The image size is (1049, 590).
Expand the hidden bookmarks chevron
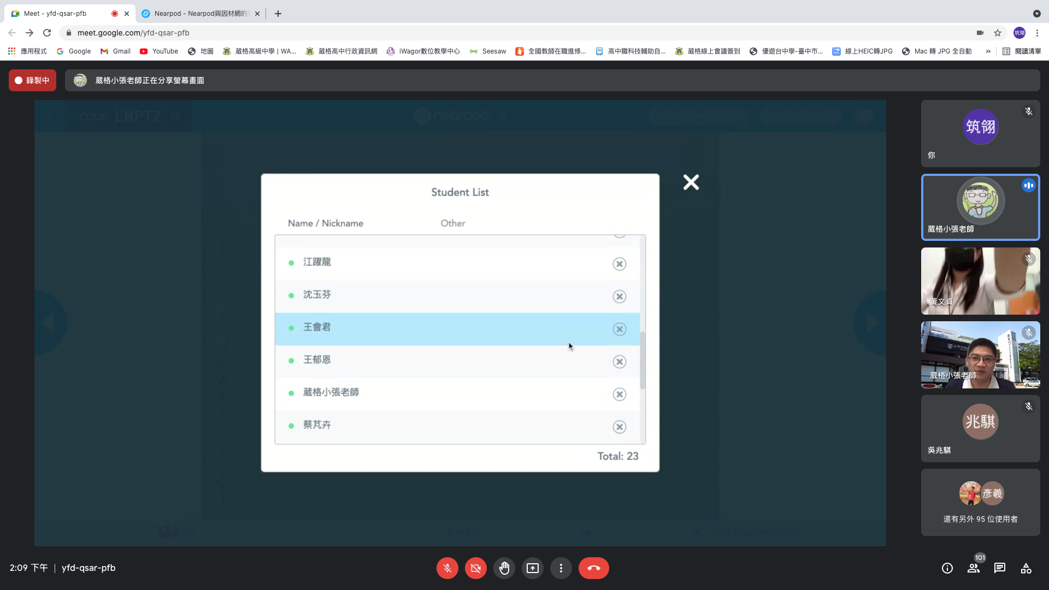[988, 51]
